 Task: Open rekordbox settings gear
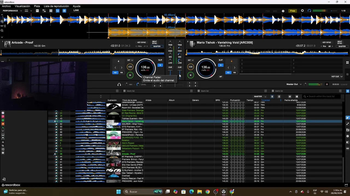[302, 11]
